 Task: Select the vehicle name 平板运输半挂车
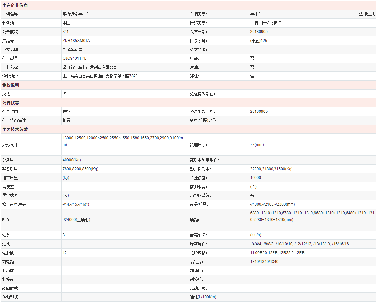[x=76, y=14]
